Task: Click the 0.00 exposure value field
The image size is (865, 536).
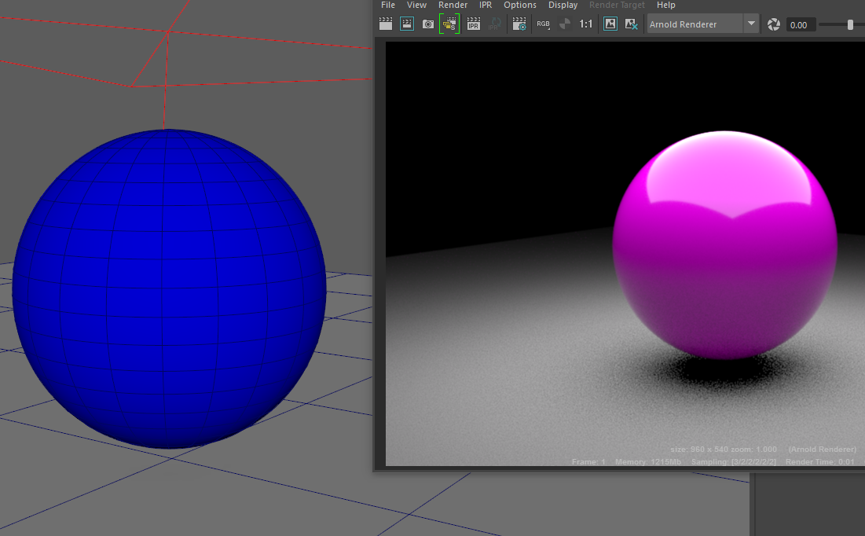Action: click(x=800, y=24)
